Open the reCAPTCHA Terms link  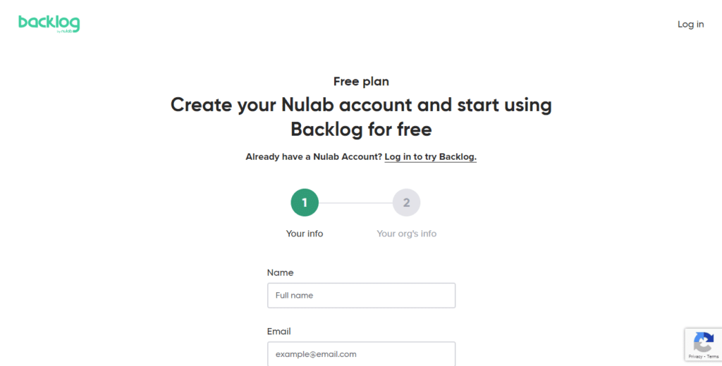tap(713, 356)
